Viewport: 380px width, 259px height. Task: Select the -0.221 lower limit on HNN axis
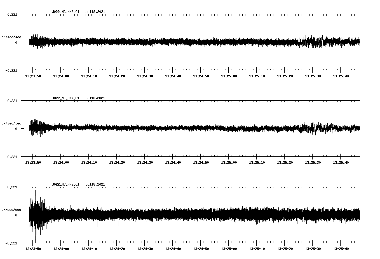(x=11, y=157)
